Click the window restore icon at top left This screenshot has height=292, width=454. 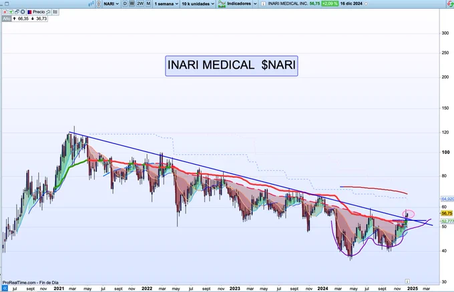[x=7, y=4]
